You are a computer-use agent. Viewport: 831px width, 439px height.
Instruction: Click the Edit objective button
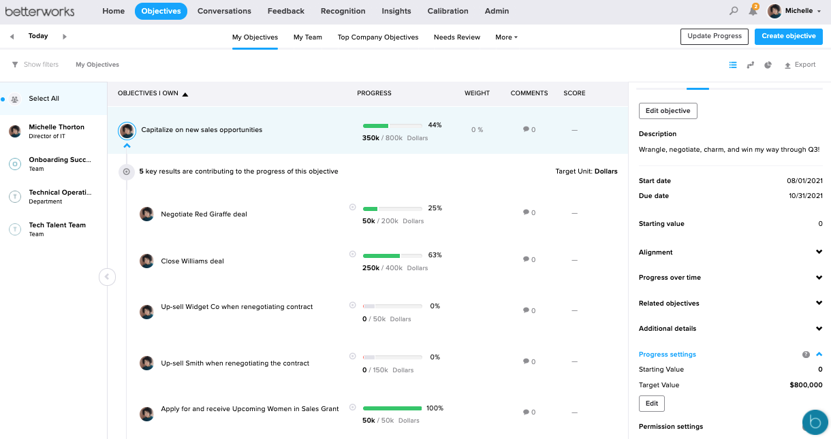(668, 111)
